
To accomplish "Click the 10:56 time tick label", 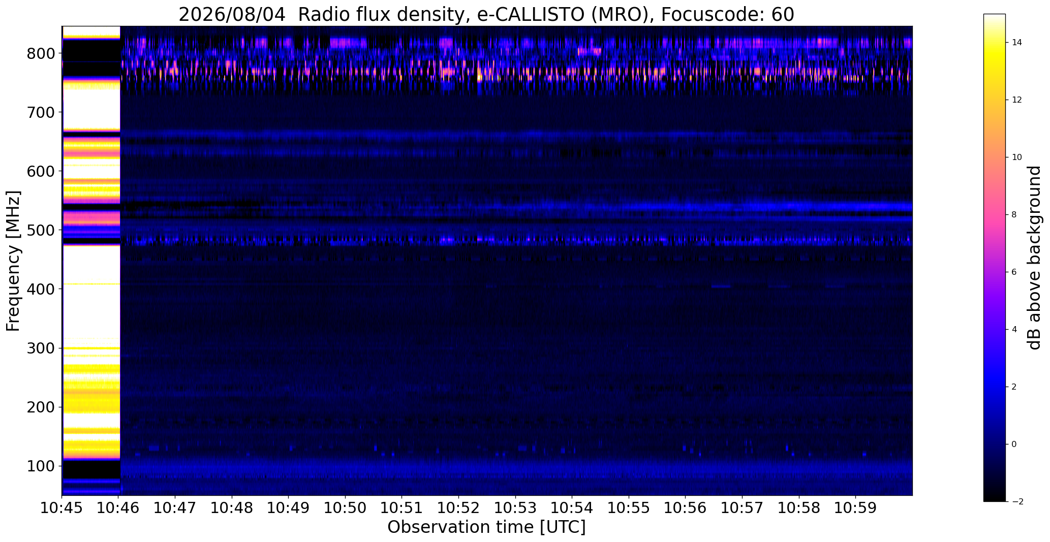I will point(686,507).
